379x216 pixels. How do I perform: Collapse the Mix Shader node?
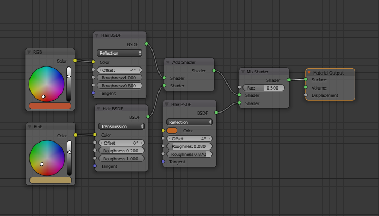tap(243, 71)
